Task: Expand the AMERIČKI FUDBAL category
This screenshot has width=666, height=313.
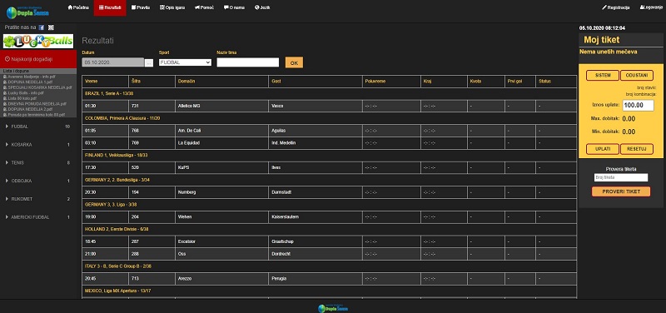Action: pyautogui.click(x=38, y=217)
